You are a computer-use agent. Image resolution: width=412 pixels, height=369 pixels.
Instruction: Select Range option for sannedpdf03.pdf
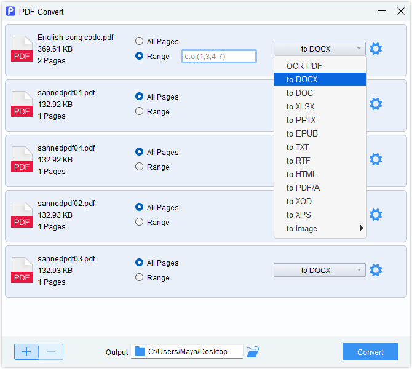coord(140,277)
